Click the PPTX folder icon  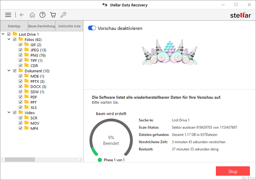(26, 81)
